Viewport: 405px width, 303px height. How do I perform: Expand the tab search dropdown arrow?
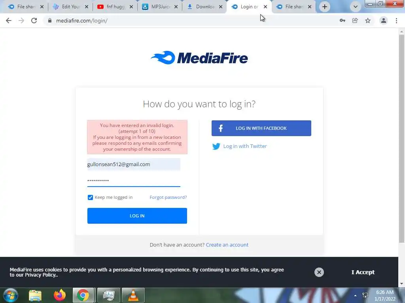click(356, 7)
